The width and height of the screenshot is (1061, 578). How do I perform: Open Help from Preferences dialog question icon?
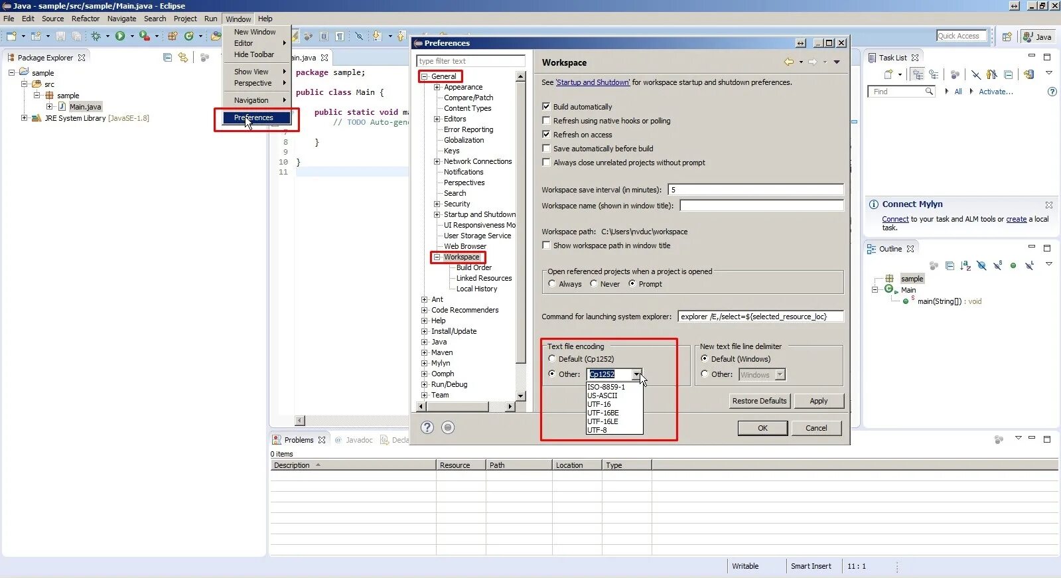point(427,427)
